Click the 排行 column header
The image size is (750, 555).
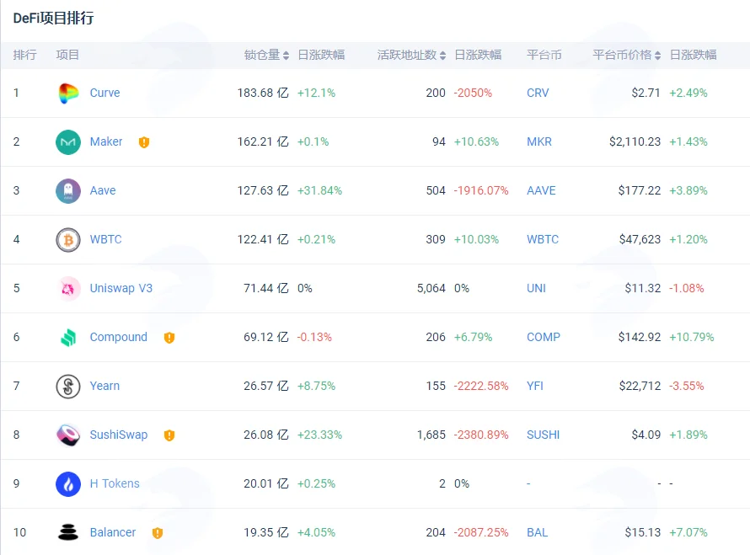click(x=25, y=55)
